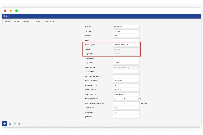Click the green maximize window dot

pos(17,11)
